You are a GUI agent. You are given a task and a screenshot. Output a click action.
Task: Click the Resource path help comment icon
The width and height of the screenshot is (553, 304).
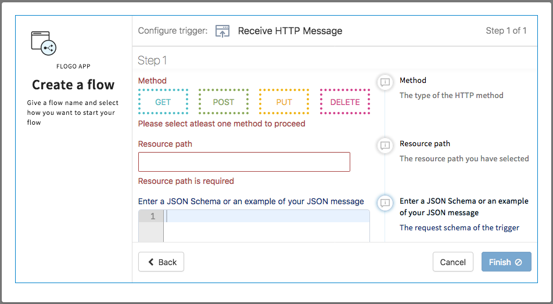385,145
